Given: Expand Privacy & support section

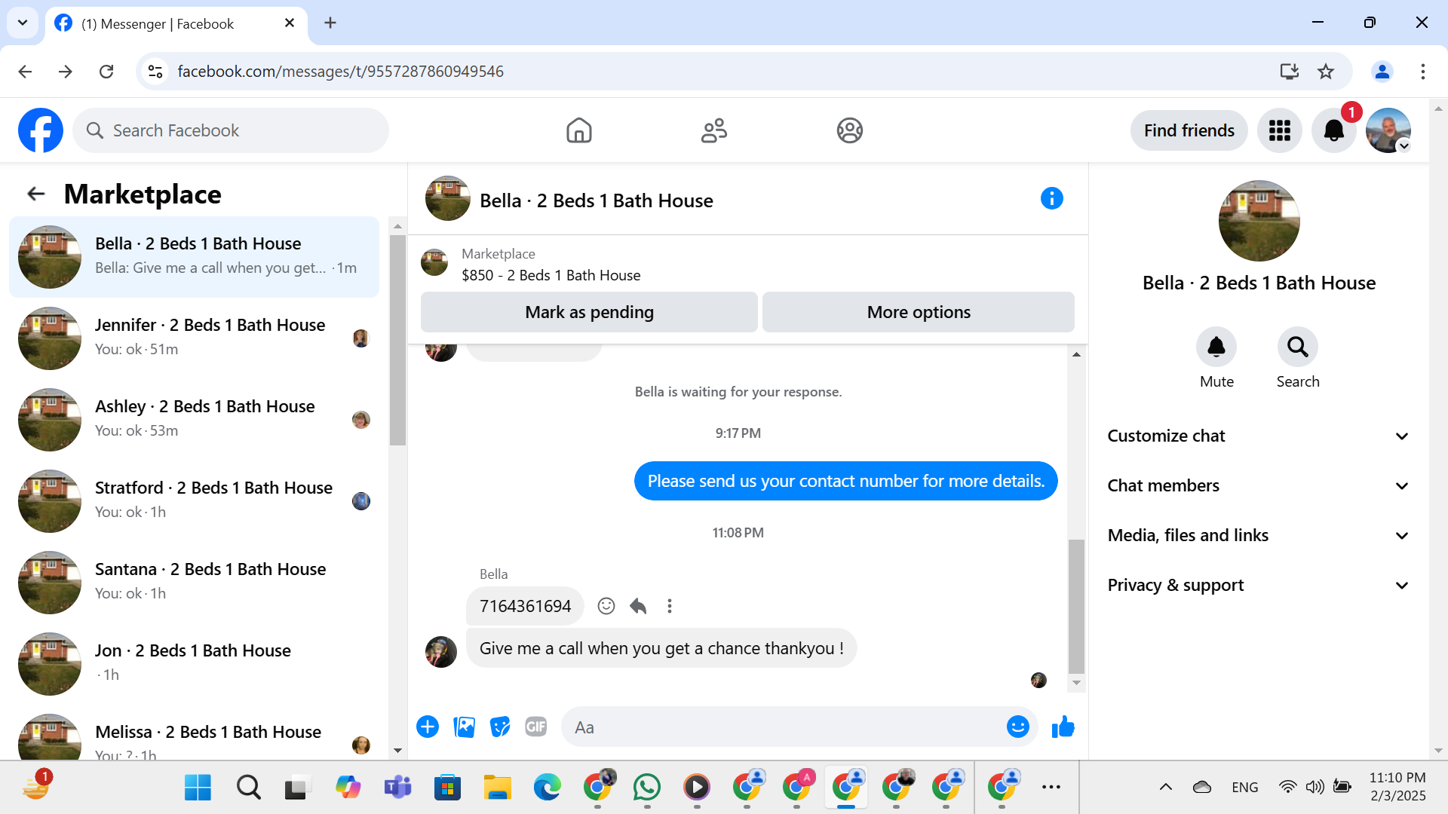Looking at the screenshot, I should (1258, 585).
